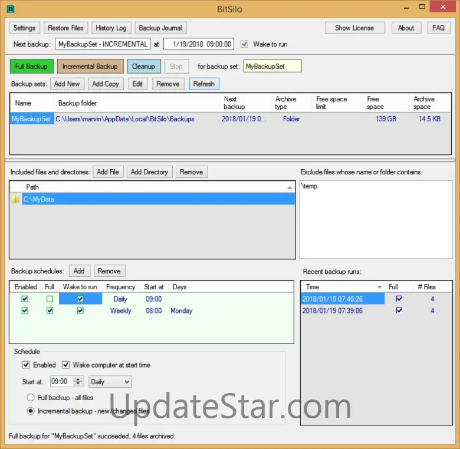Viewport: 460px width, 449px height.
Task: Click the # Files column header
Action: click(x=433, y=286)
